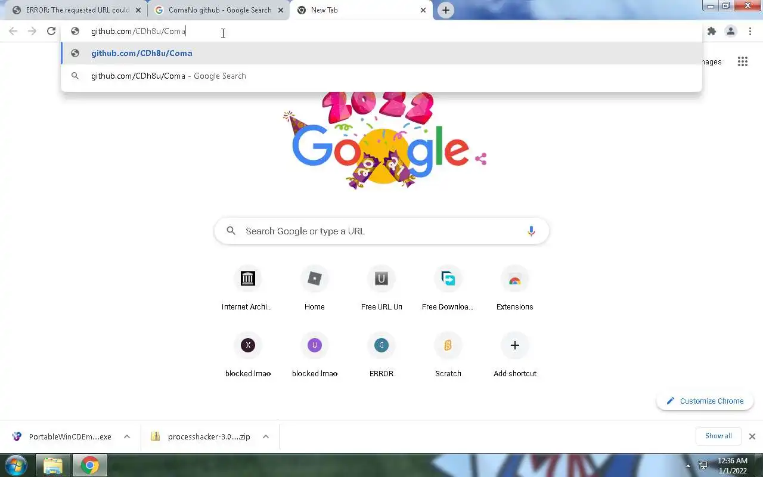Open the Scratch shortcut tile
The width and height of the screenshot is (763, 477).
coord(448,356)
